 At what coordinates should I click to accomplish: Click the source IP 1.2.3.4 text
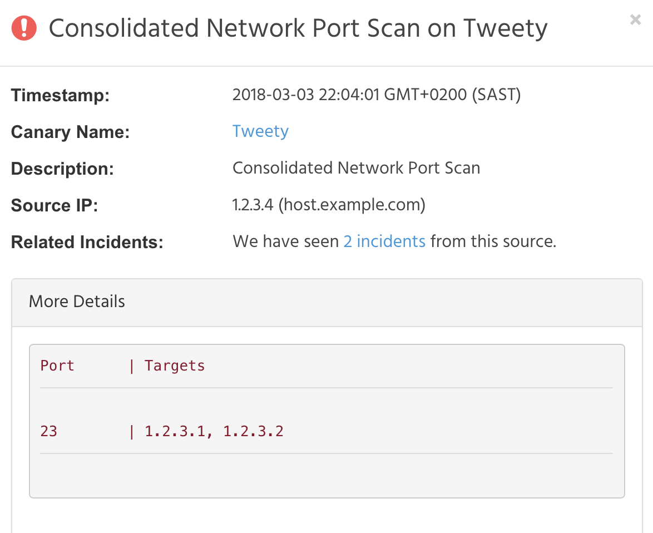(253, 205)
